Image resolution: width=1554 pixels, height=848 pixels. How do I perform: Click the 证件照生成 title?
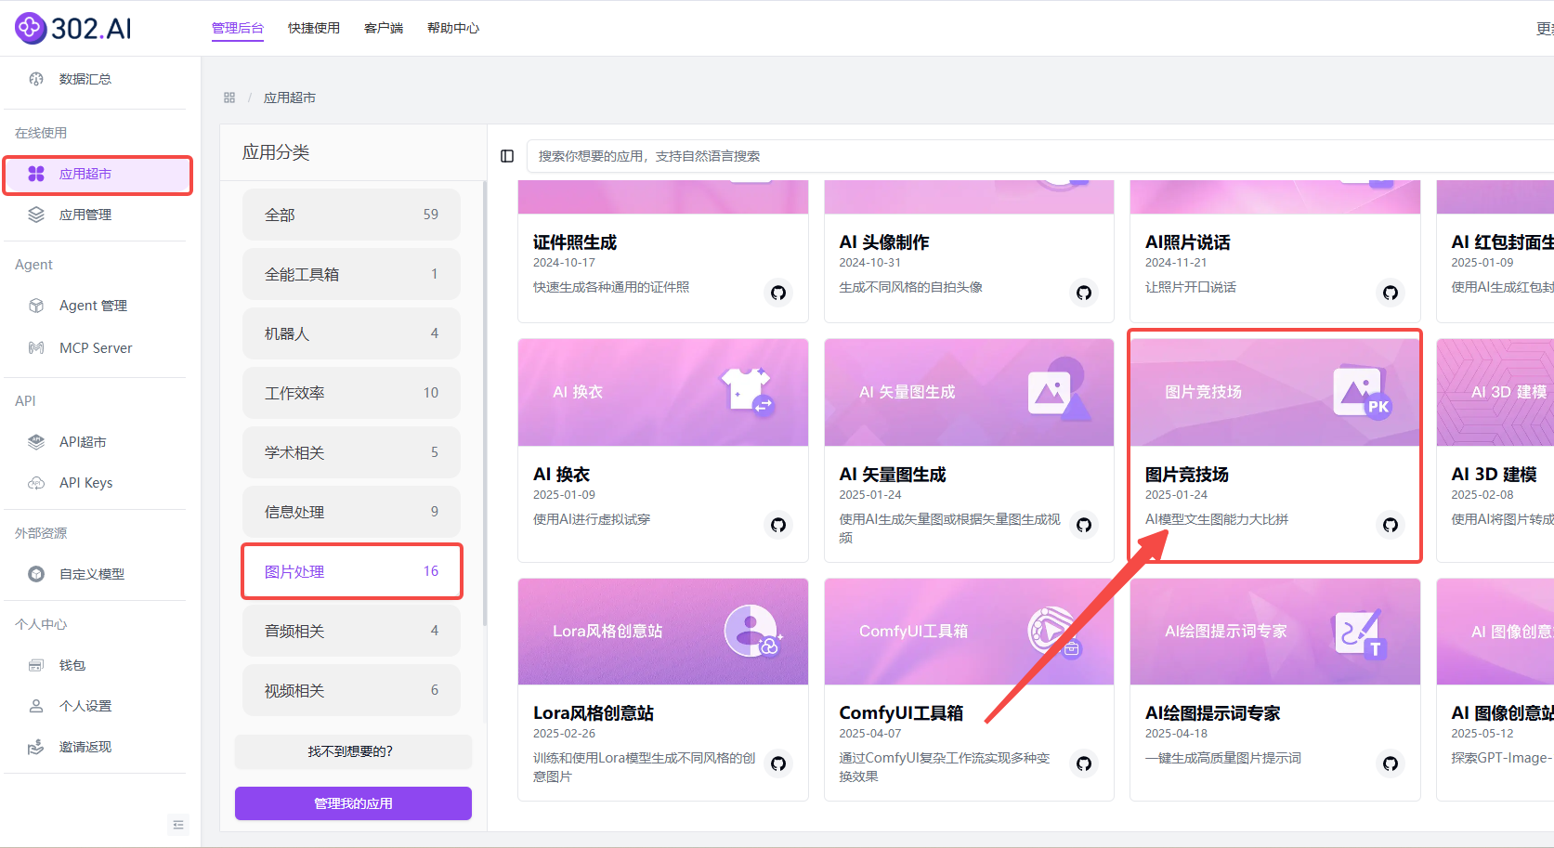[575, 242]
